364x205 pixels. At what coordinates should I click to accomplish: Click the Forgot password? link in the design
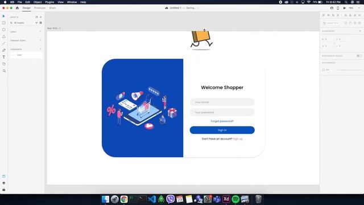[x=222, y=121]
